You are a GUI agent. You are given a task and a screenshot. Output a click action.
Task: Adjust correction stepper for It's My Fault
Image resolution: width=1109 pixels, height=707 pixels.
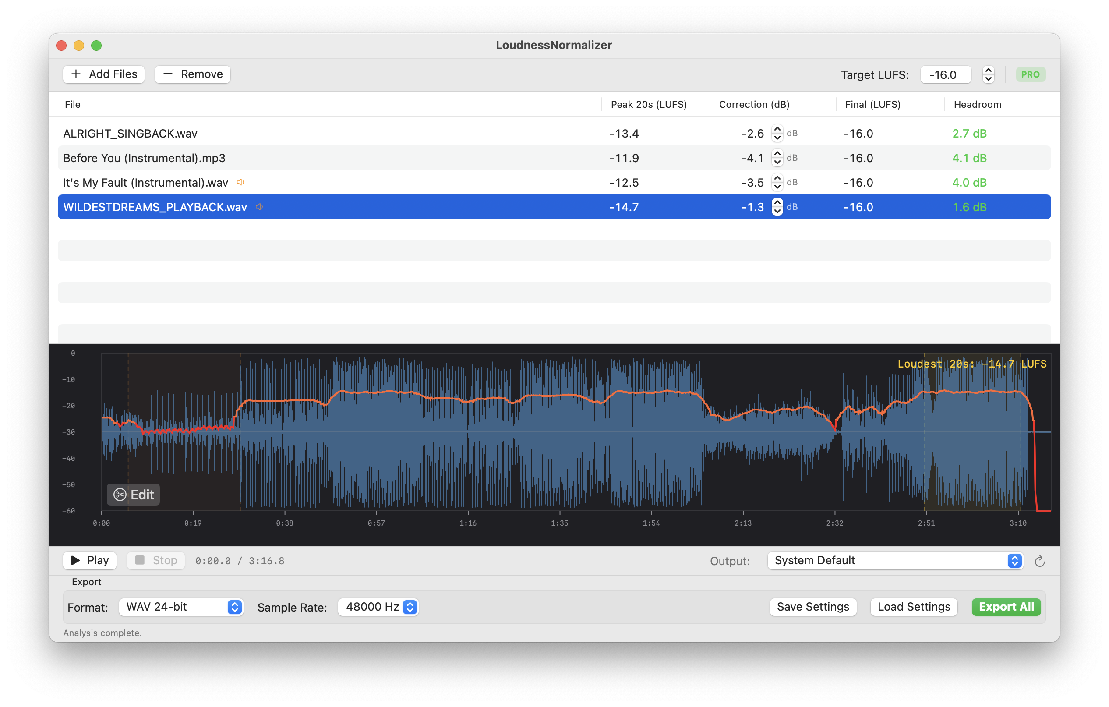(x=777, y=182)
